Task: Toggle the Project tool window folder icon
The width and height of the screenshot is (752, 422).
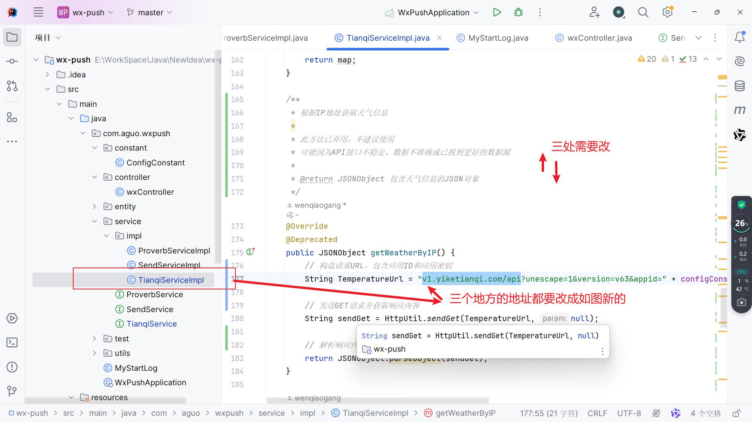Action: [12, 37]
